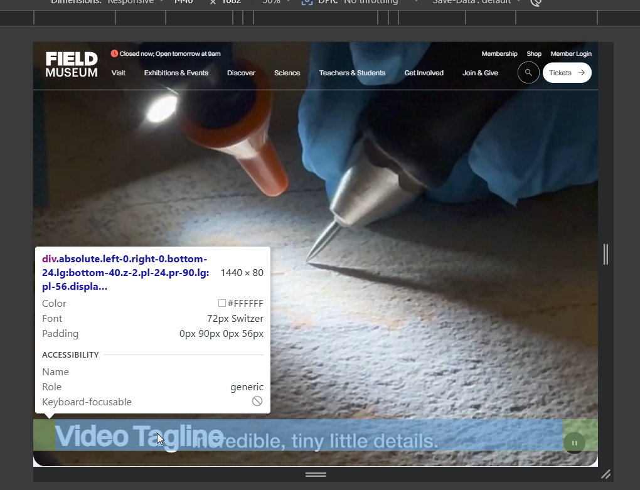640x490 pixels.
Task: Click the Video Tagline heading
Action: click(139, 436)
